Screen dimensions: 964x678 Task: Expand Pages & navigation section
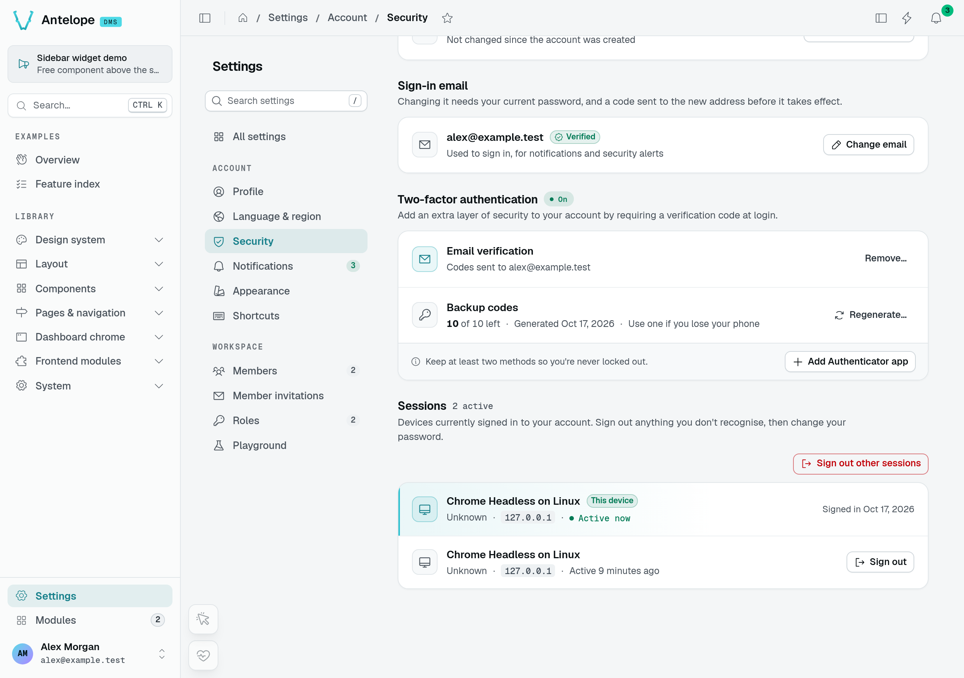pos(90,313)
